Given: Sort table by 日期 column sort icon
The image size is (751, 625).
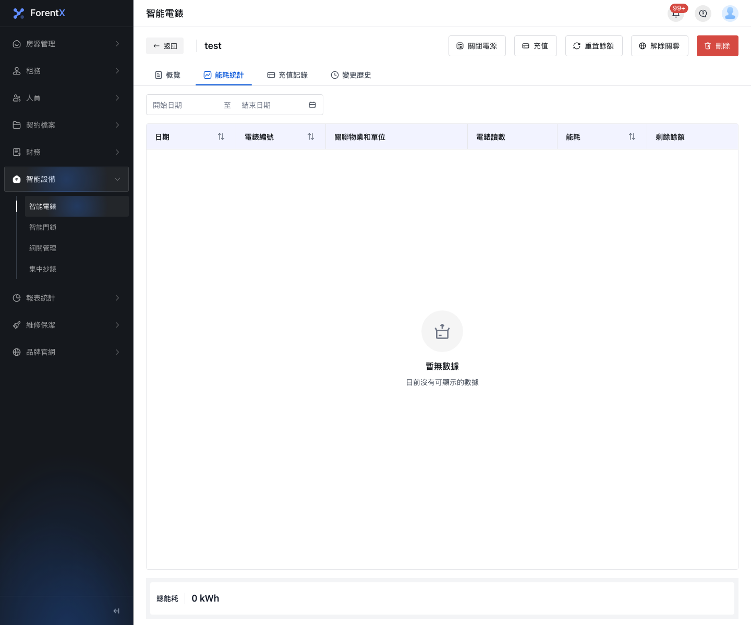Looking at the screenshot, I should pyautogui.click(x=221, y=136).
